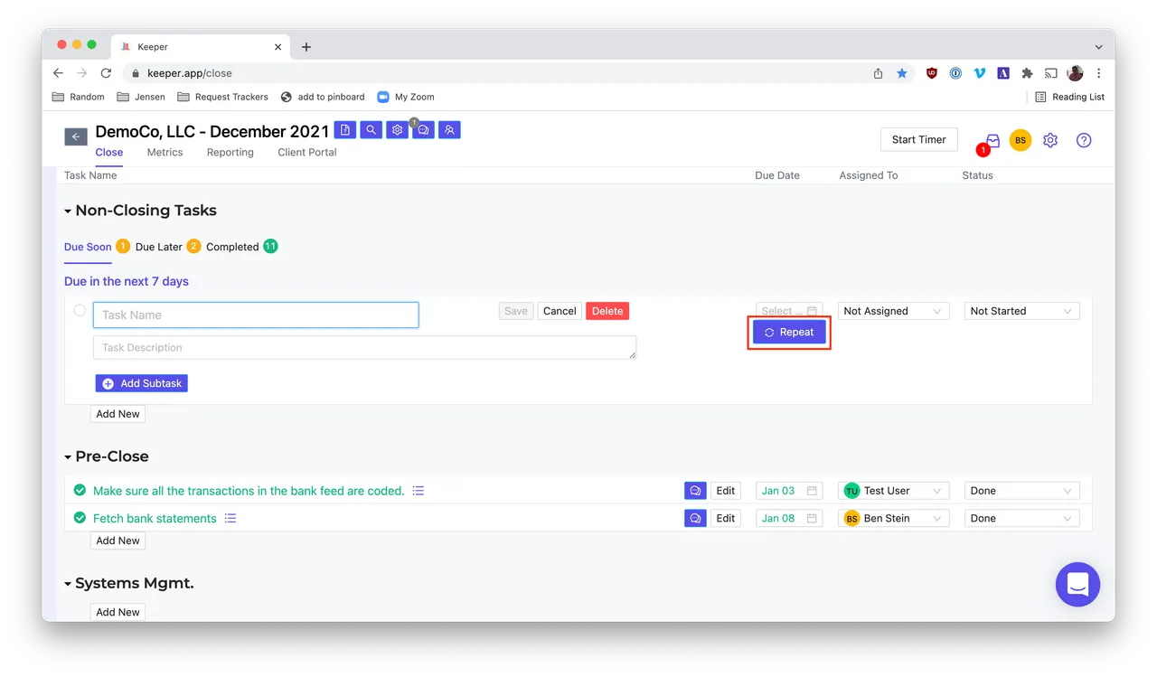Uncheck the completed transactions coding task

point(80,490)
